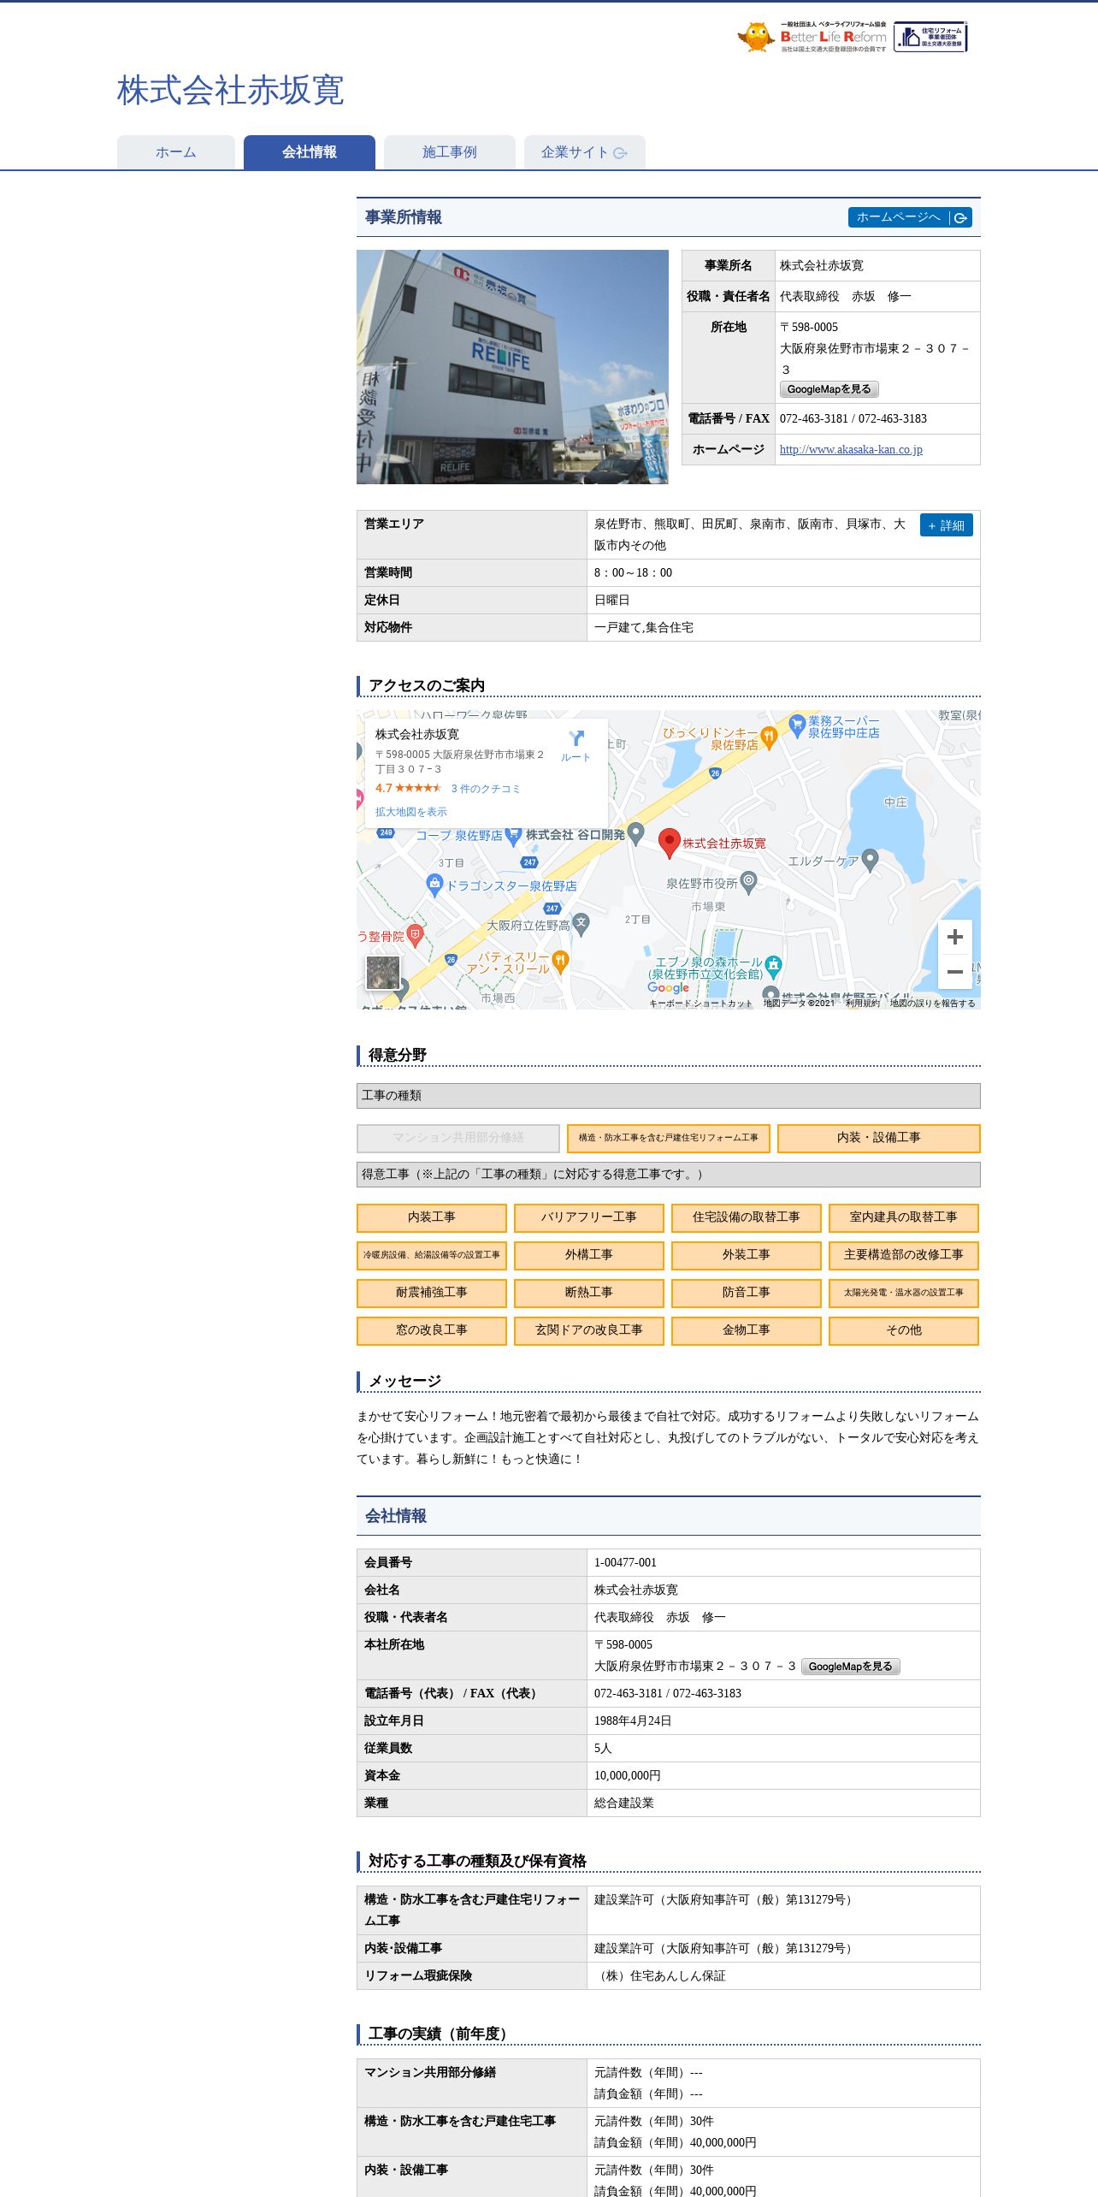Viewport: 1098px width, 2197px height.
Task: Click the びっくりドンキー restaurant pin
Action: click(x=769, y=738)
